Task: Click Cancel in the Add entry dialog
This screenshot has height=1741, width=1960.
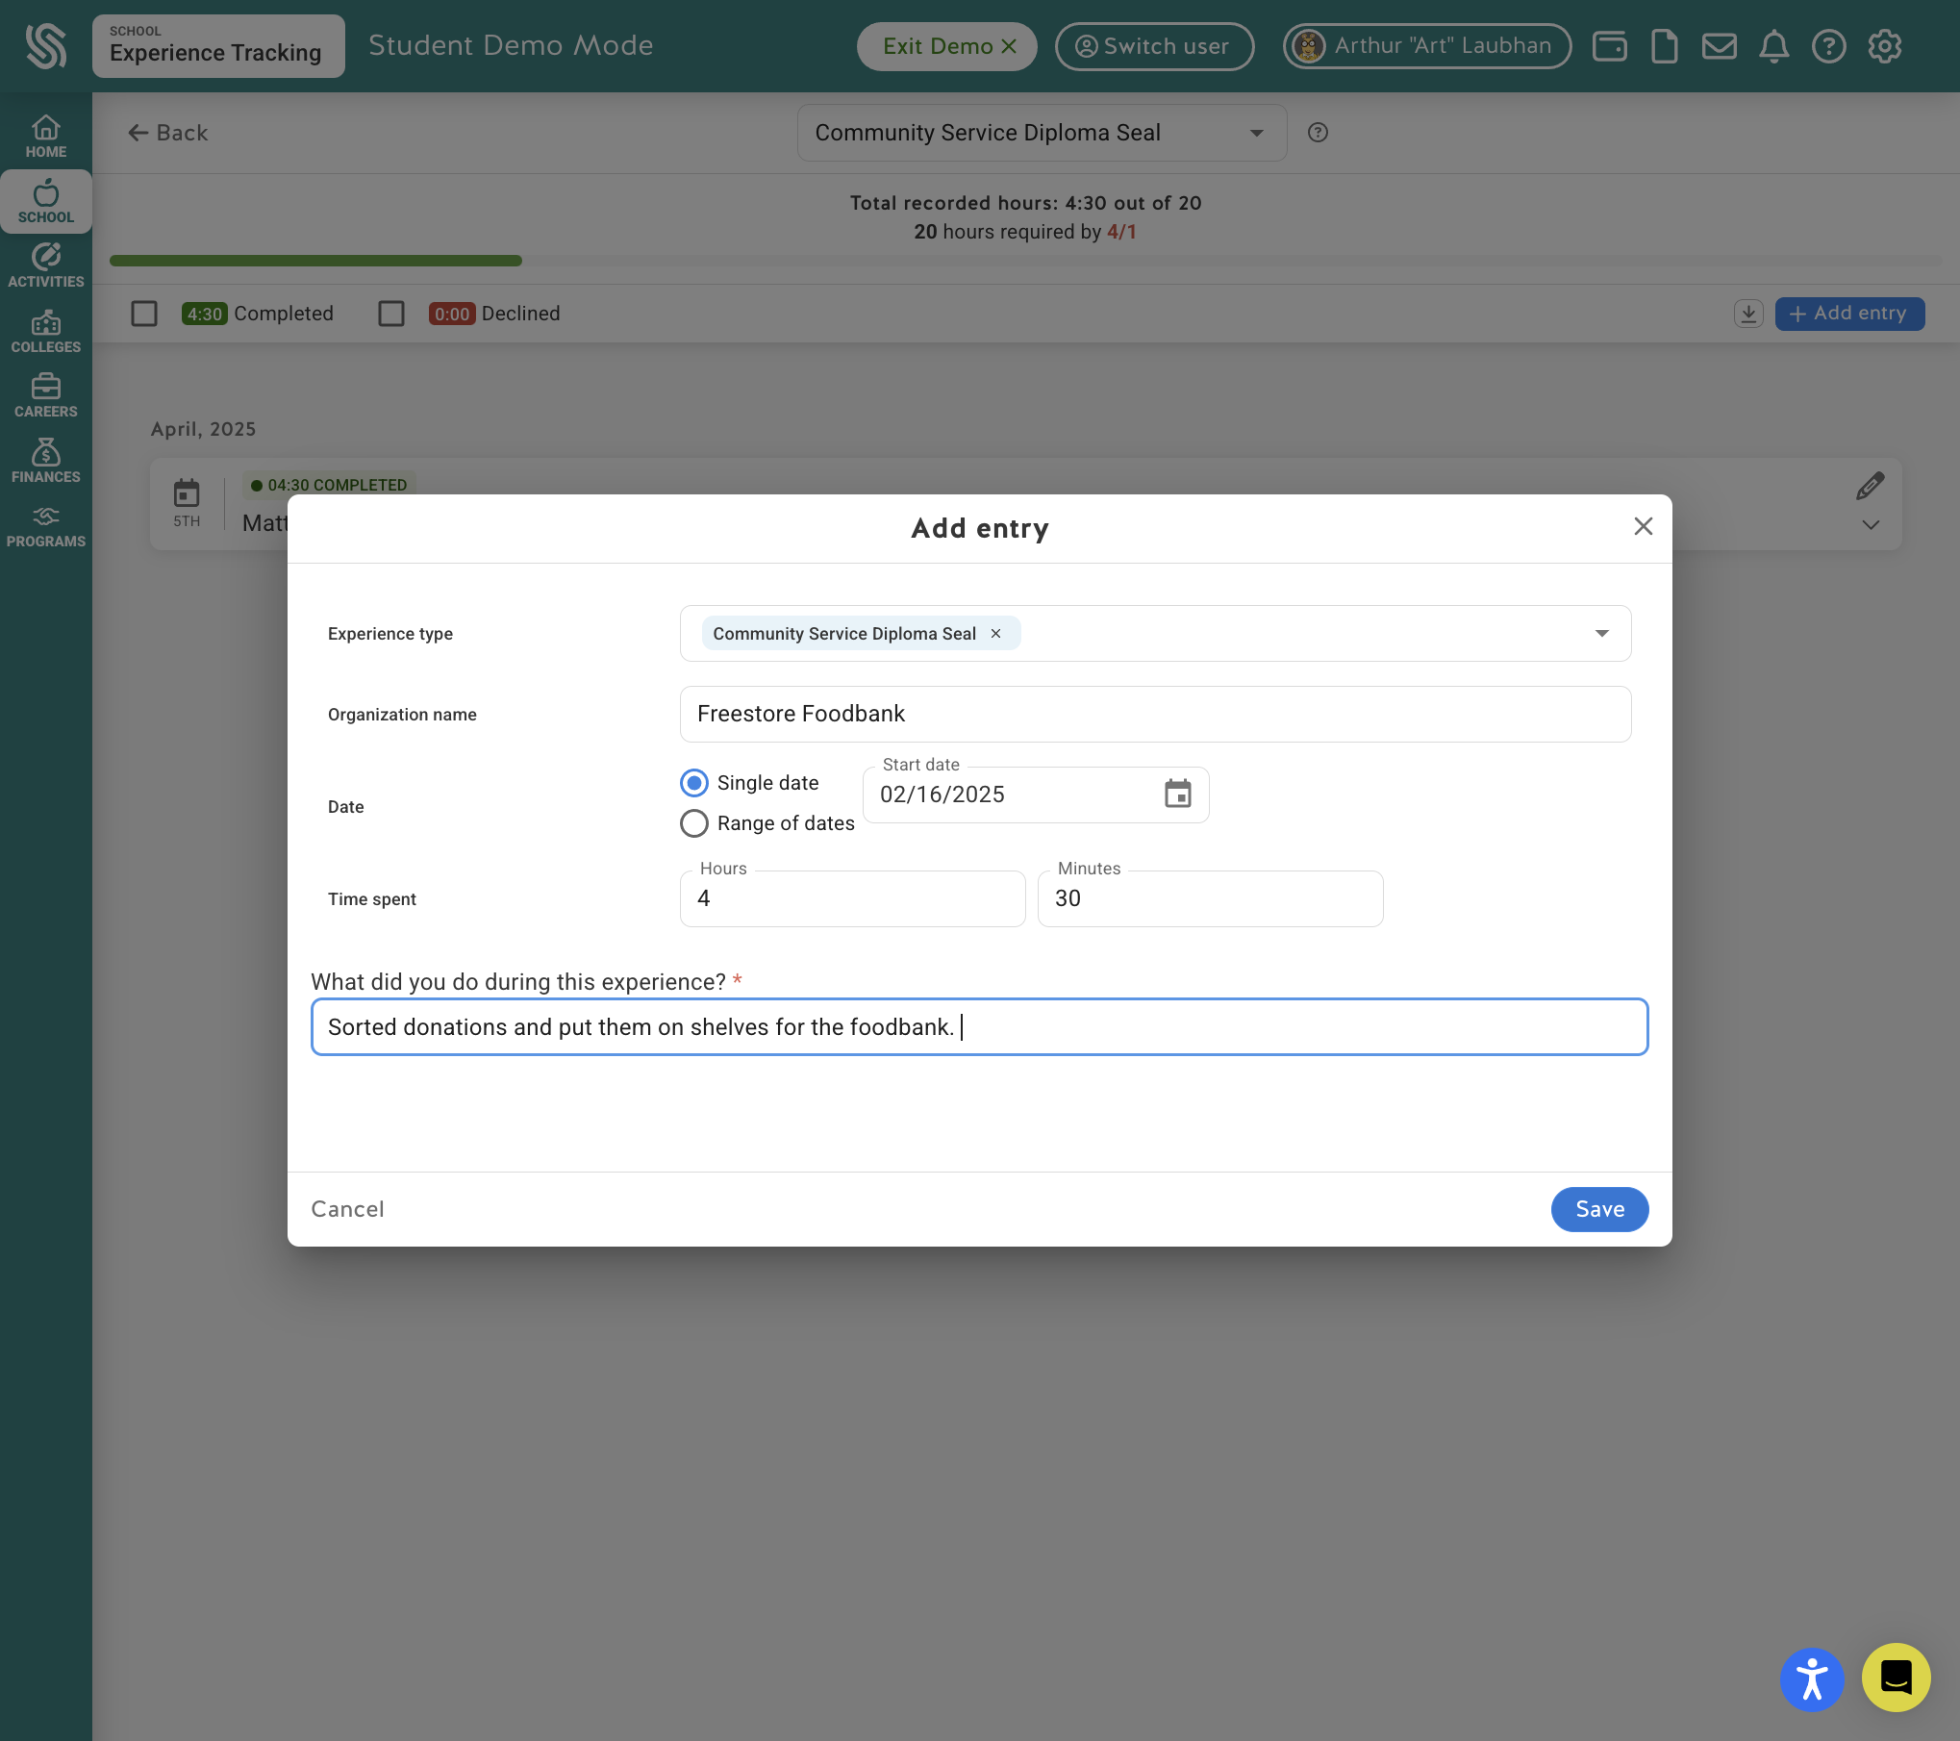Action: (x=347, y=1209)
